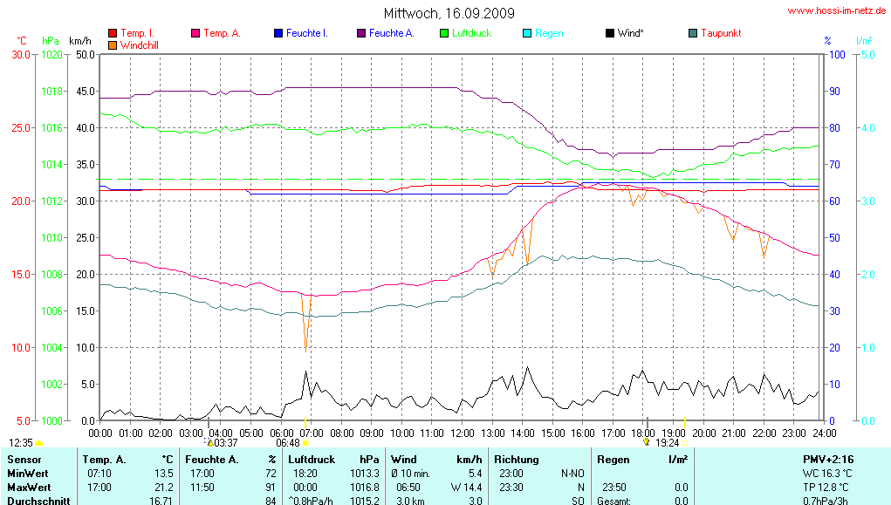The image size is (891, 505).
Task: Click the black Wind* legend swatch
Action: [x=610, y=33]
